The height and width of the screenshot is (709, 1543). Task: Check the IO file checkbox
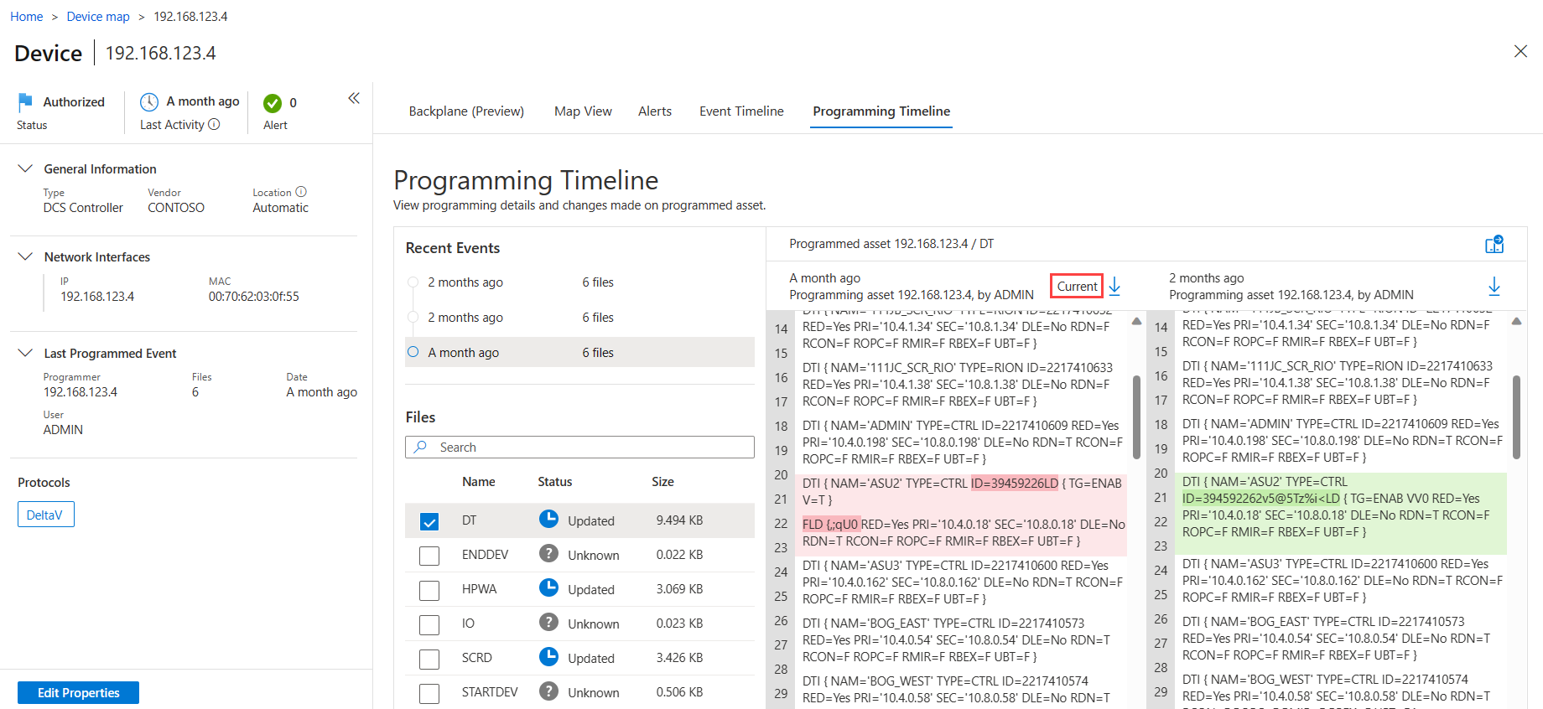[429, 624]
